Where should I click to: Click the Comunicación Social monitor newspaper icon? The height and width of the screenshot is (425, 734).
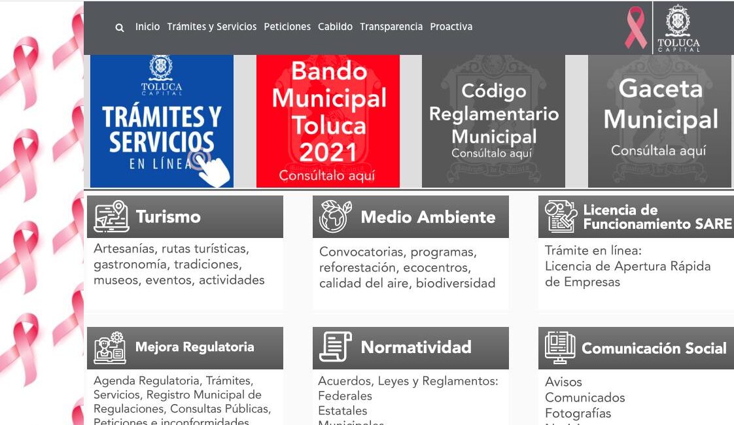click(x=560, y=348)
